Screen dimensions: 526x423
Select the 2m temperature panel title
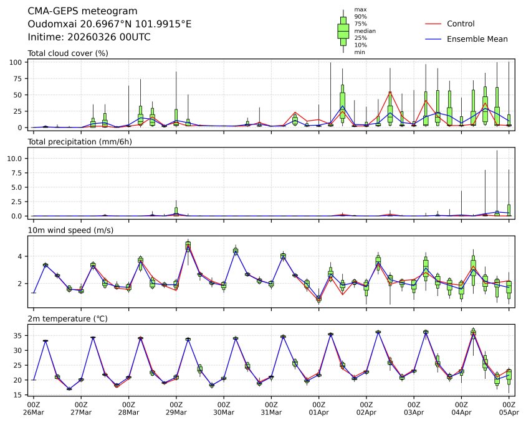[67, 318]
